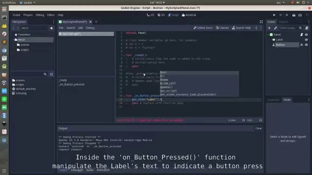
Task: Select icon.png file
Action: tap(19, 93)
